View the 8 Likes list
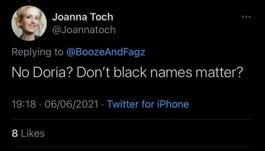The image size is (265, 151). [x=28, y=134]
